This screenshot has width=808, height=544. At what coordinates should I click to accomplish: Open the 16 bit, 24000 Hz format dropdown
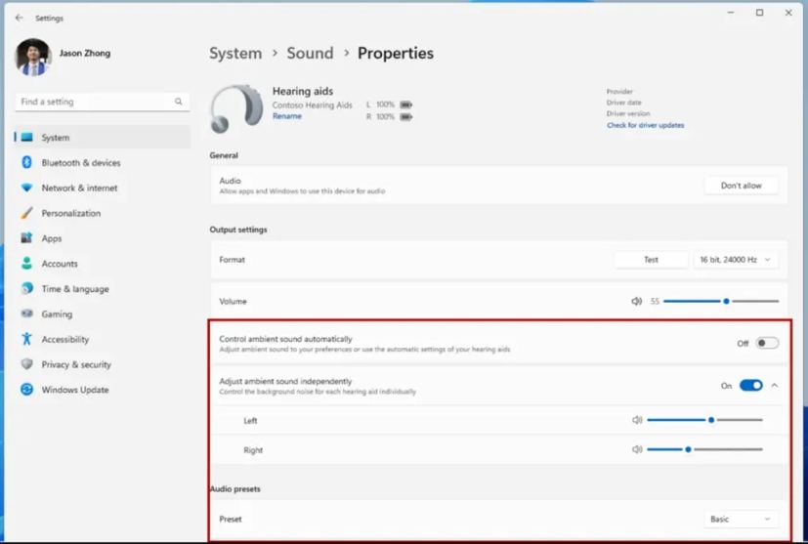tap(736, 260)
